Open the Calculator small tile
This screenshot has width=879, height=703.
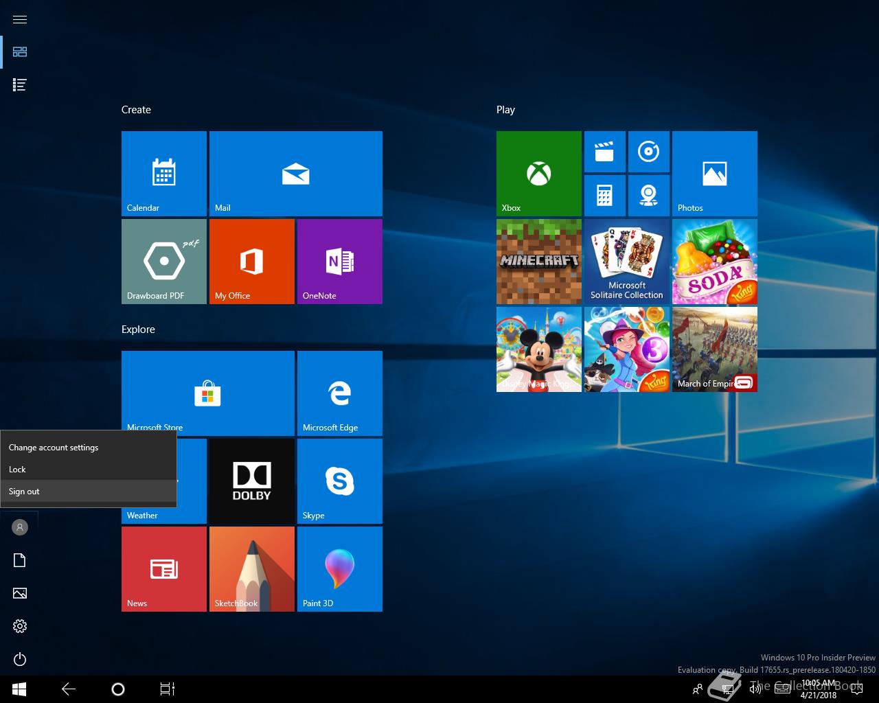605,196
